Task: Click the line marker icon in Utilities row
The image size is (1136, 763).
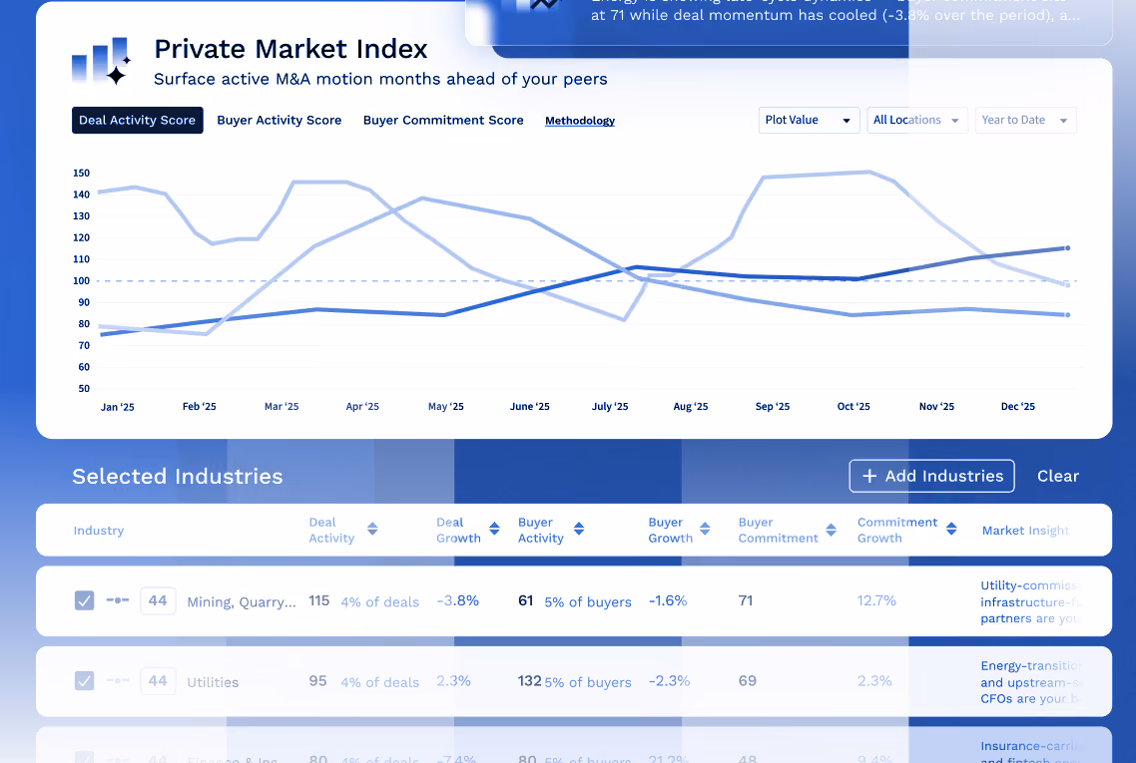Action: pyautogui.click(x=118, y=680)
